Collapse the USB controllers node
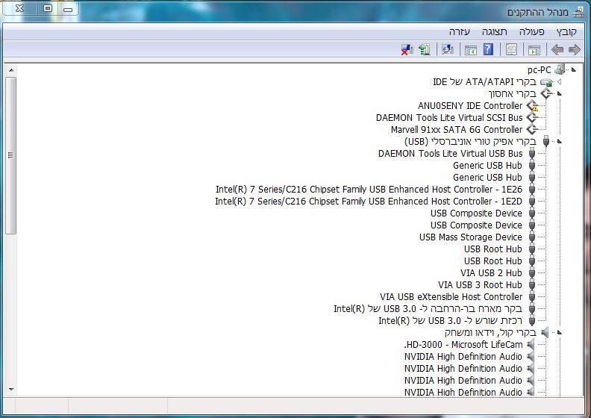The image size is (591, 418). point(560,141)
